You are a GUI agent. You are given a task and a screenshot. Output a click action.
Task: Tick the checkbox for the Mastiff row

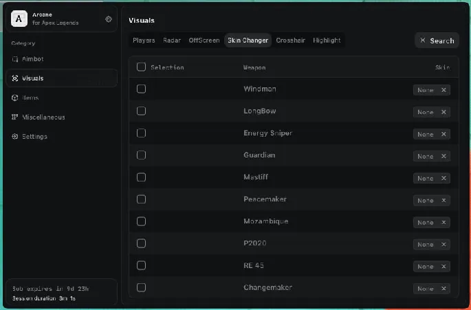(x=142, y=177)
